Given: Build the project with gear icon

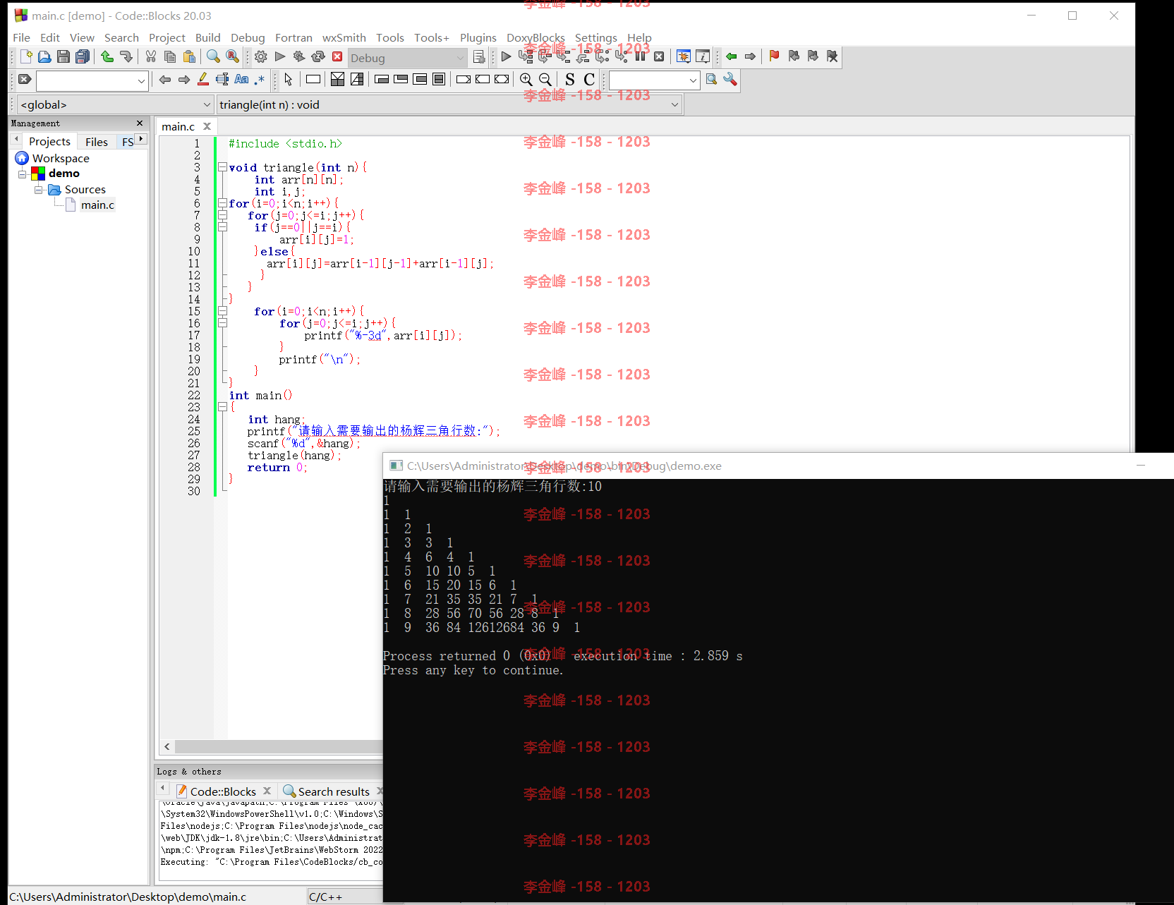Looking at the screenshot, I should pyautogui.click(x=261, y=56).
